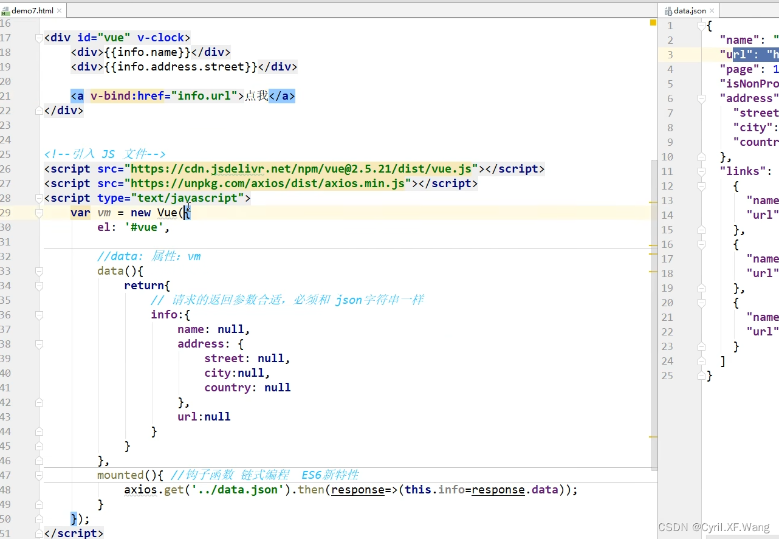Collapse the "links" array in data.json
Viewport: 779px width, 539px height.
701,171
